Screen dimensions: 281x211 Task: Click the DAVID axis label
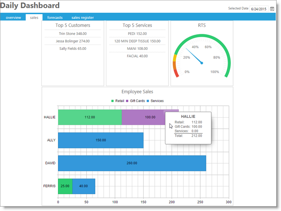coord(50,163)
